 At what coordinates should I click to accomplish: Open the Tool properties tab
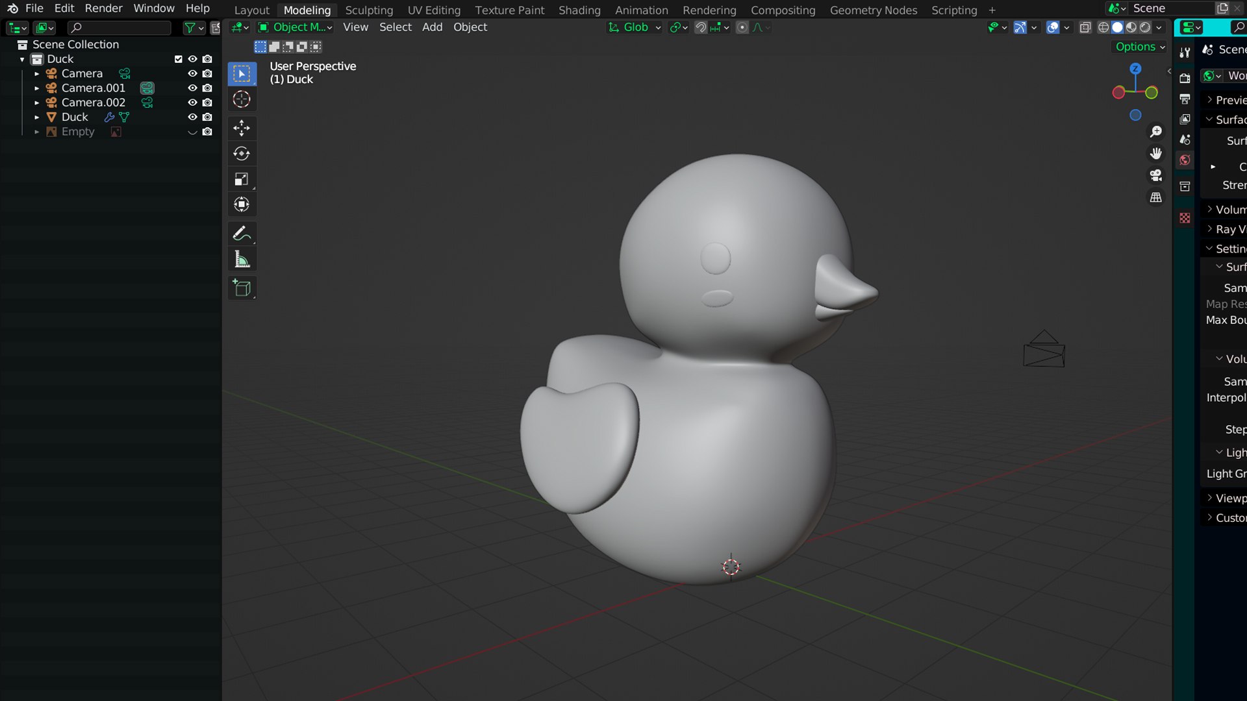[1185, 53]
